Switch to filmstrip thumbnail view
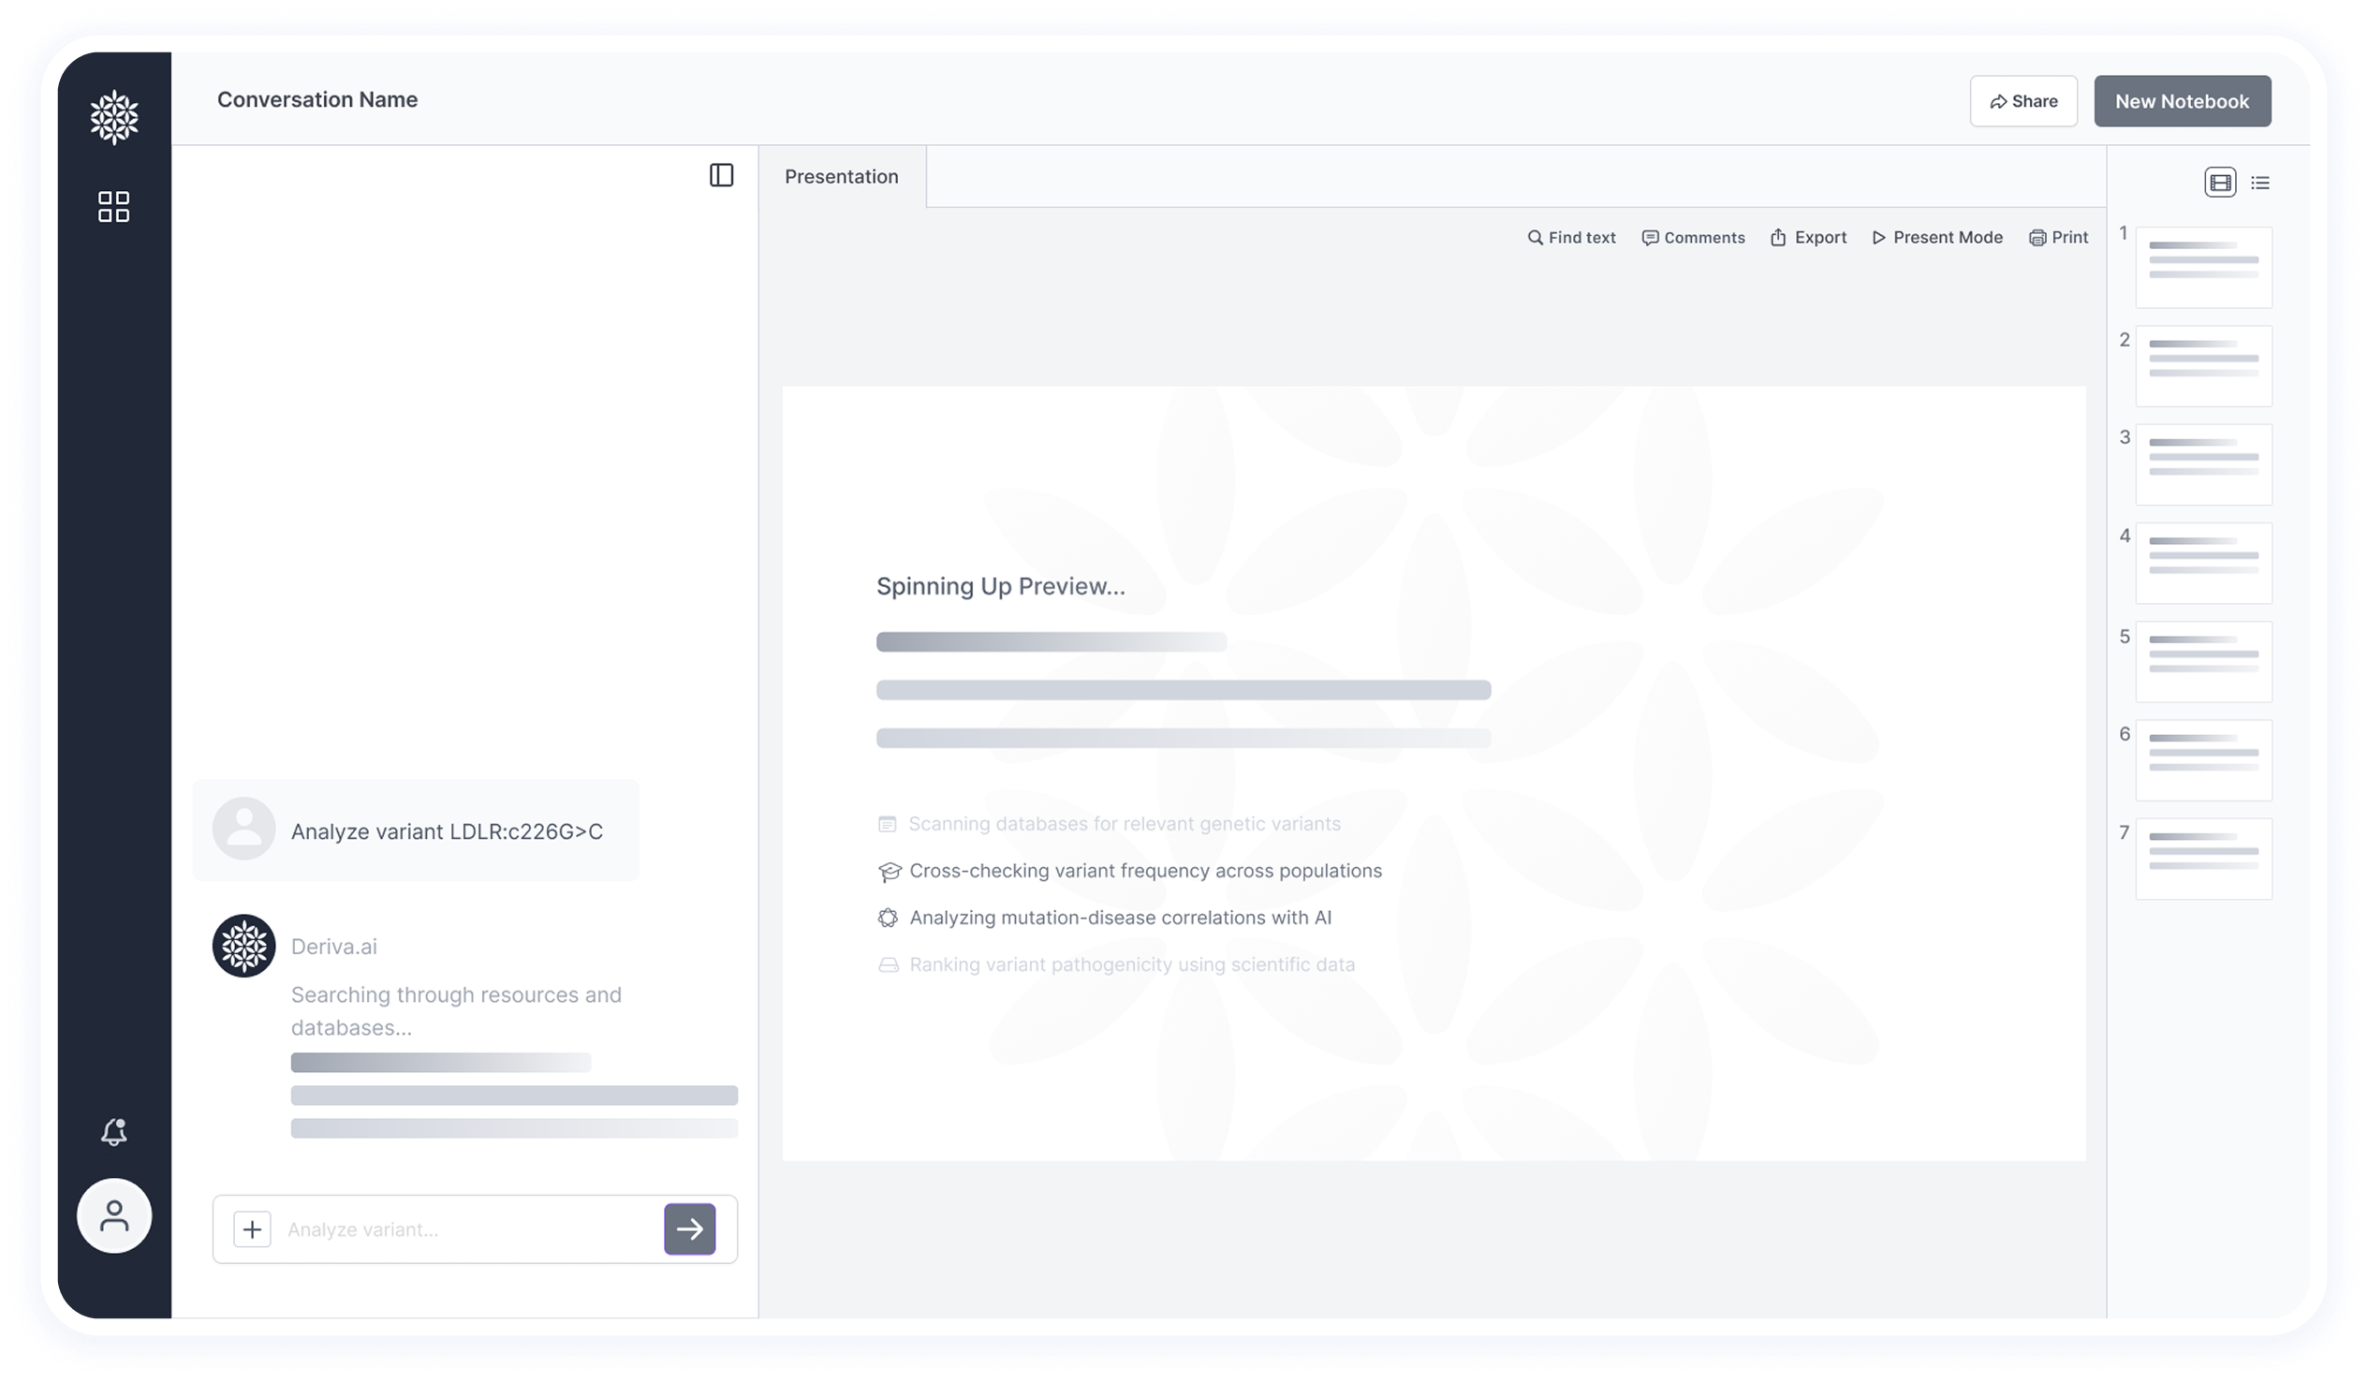This screenshot has width=2368, height=1382. click(x=2219, y=183)
